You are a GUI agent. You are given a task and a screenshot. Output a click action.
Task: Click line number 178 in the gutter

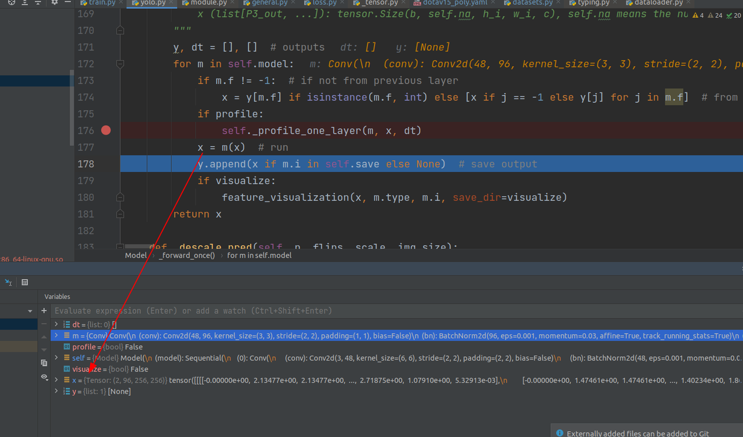85,164
